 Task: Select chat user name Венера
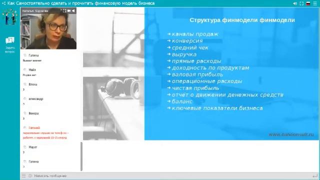pyautogui.click(x=33, y=113)
